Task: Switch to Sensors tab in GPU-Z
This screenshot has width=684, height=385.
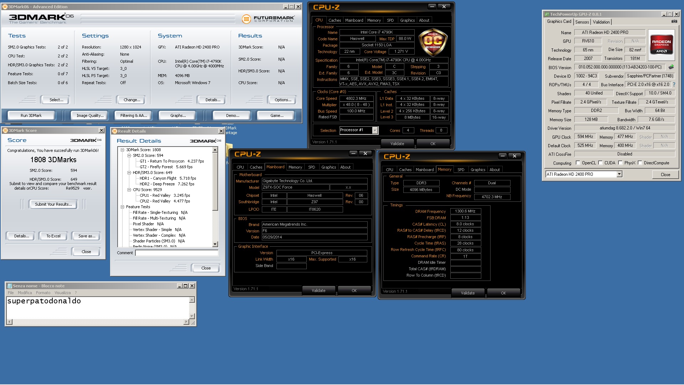Action: (582, 22)
